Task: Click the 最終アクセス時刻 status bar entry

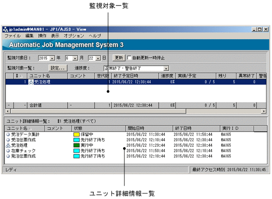Action: pos(229,170)
